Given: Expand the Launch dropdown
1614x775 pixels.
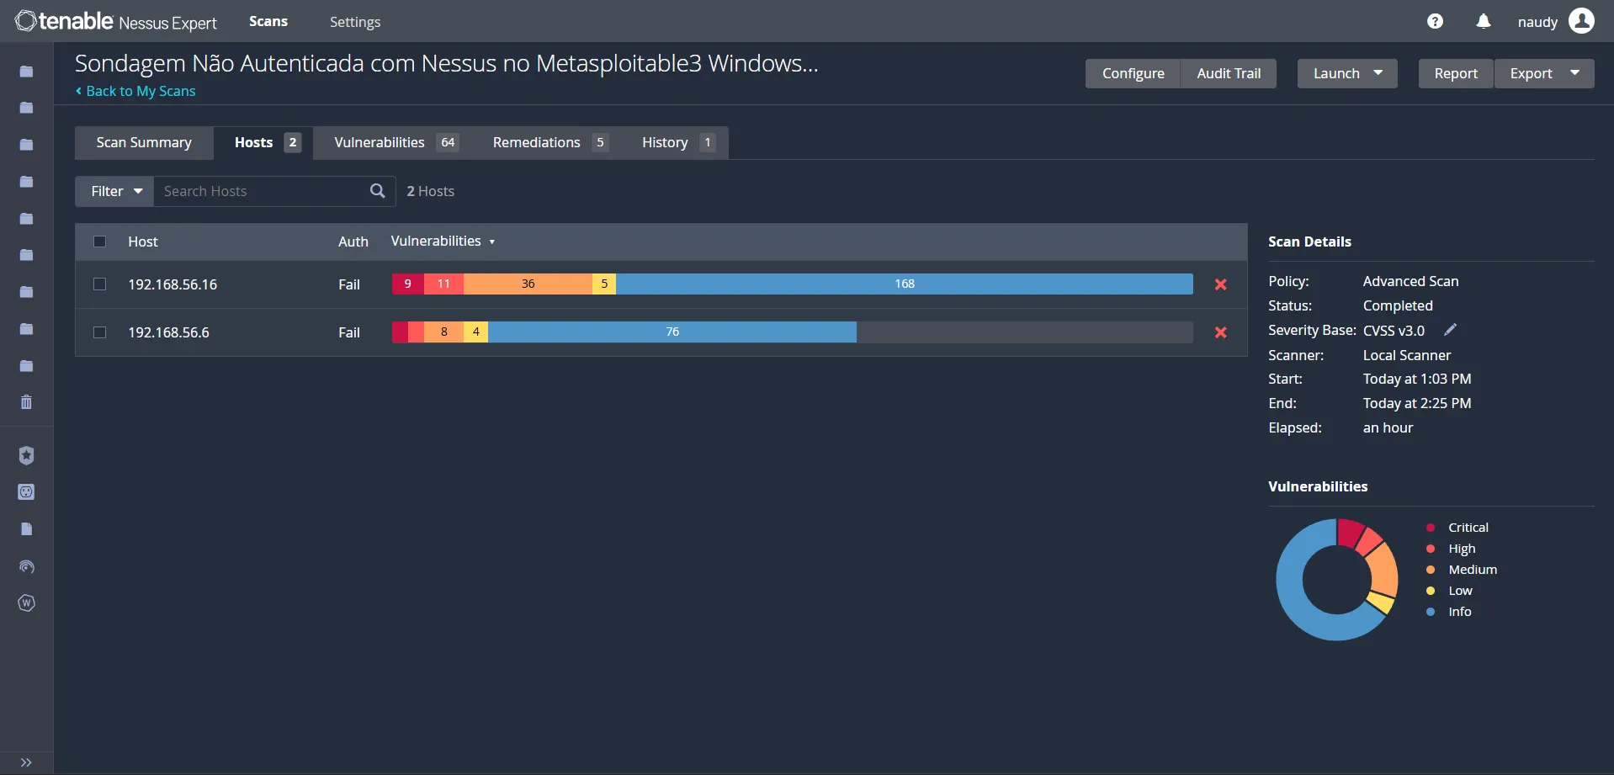Looking at the screenshot, I should tap(1378, 72).
